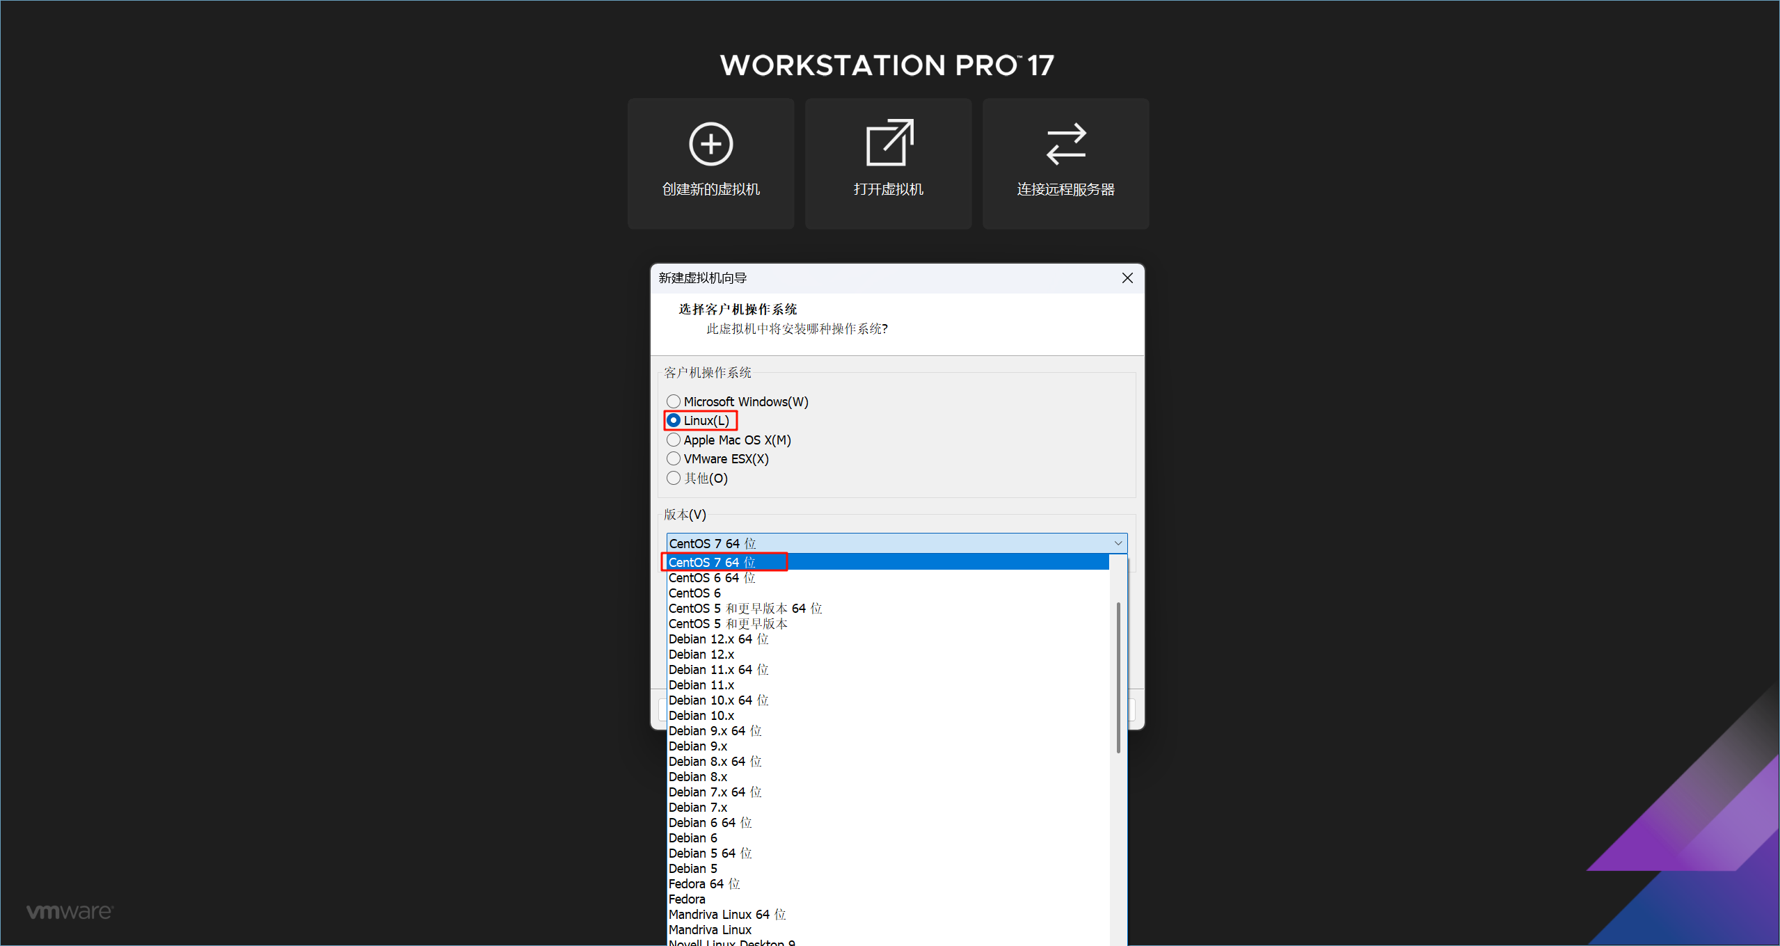The height and width of the screenshot is (946, 1780).
Task: Click the open virtual machine icon
Action: (x=889, y=143)
